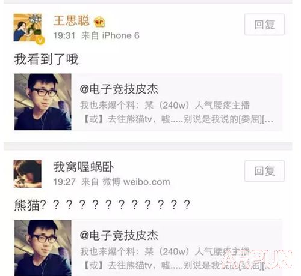The width and height of the screenshot is (301, 276).
Task: Click the 回复 button on 我窝喔蜗卧's post
Action: coord(264,171)
